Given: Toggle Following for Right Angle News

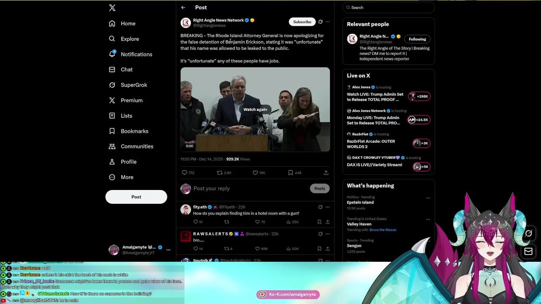Looking at the screenshot, I should coord(417,39).
